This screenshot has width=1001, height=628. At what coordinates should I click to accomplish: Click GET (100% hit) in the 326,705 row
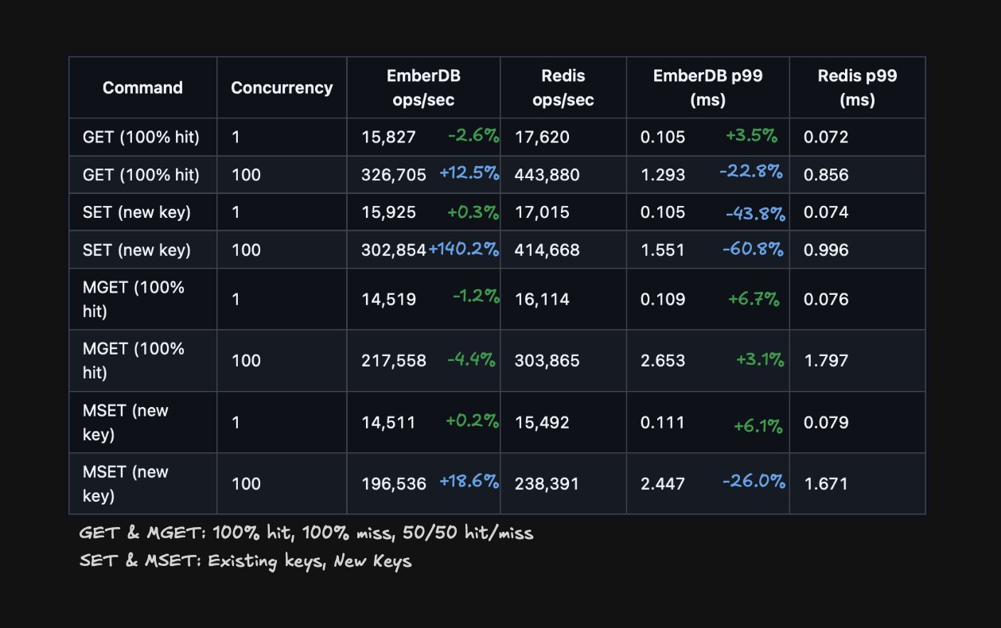141,175
